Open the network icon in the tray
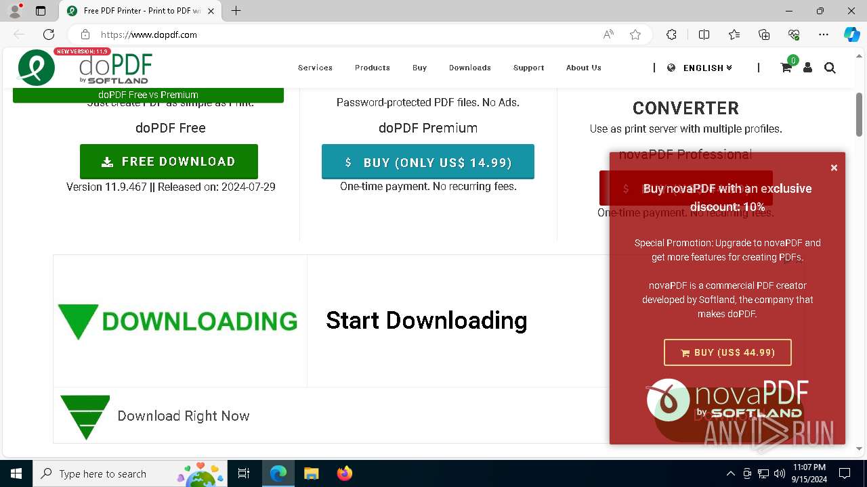This screenshot has width=867, height=487. 763,473
